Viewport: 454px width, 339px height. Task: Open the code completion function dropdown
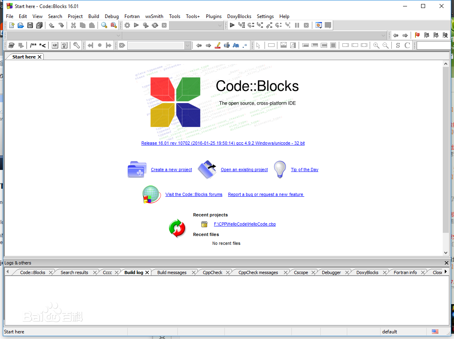[254, 36]
